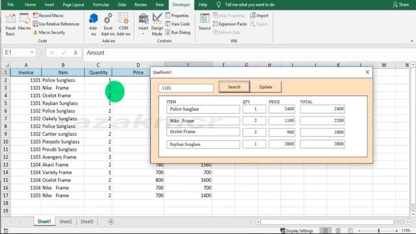Screen dimensions: 416x234
Task: Open the Data tab
Action: (122, 5)
